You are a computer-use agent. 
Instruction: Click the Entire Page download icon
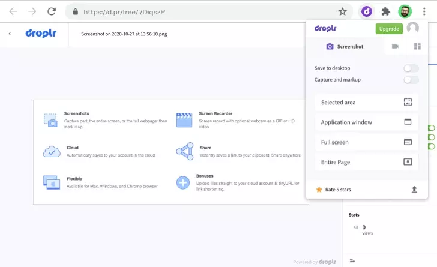[x=408, y=161]
